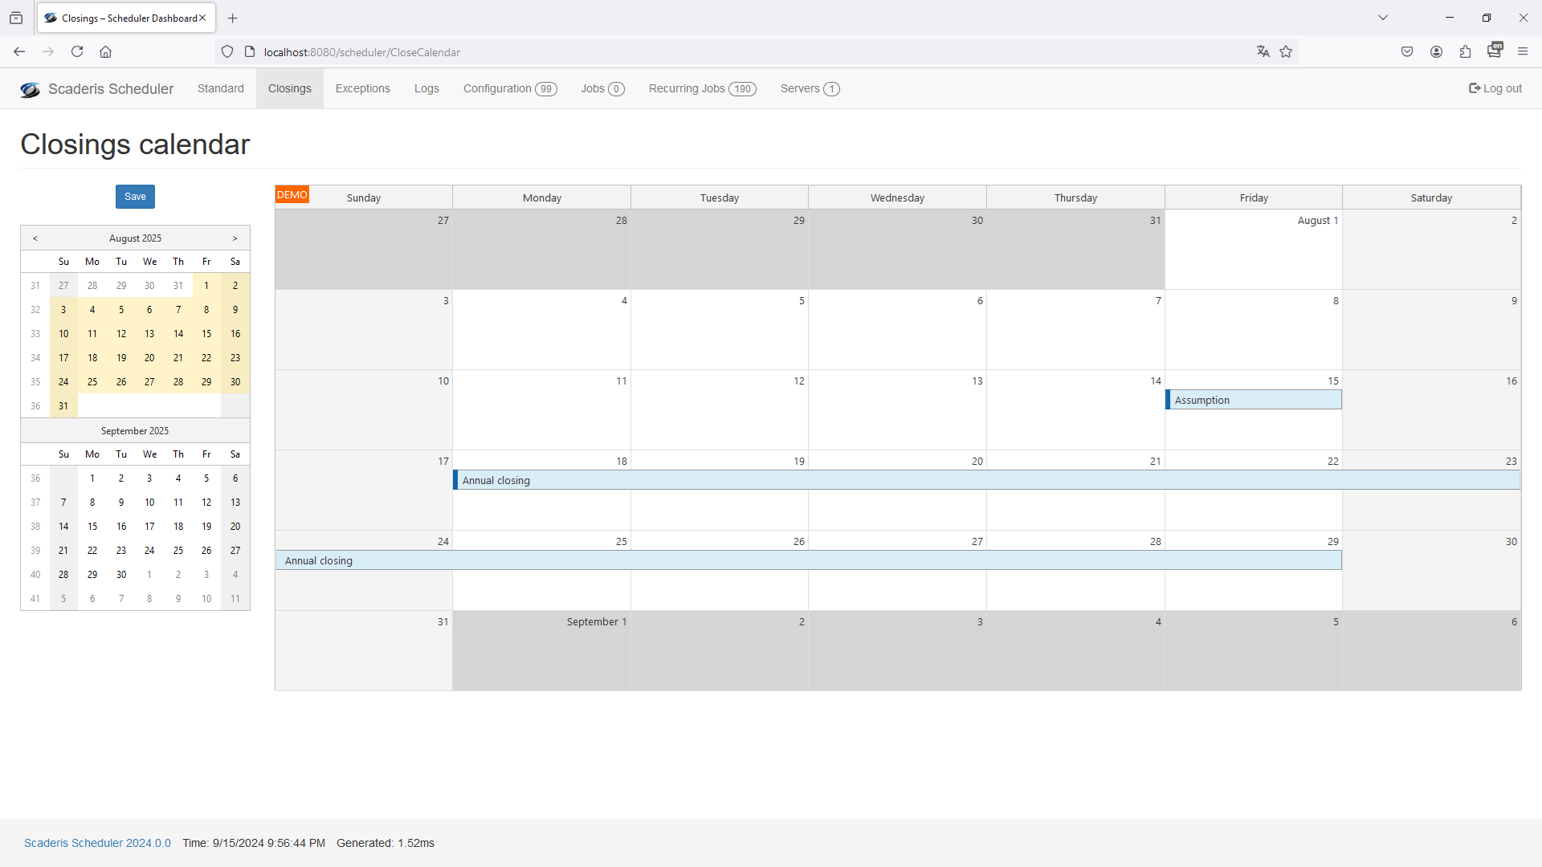Go to previous month in mini calendar

[35, 238]
